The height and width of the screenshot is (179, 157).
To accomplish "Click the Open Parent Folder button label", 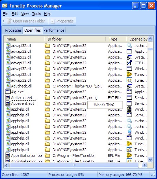I will [29, 21].
